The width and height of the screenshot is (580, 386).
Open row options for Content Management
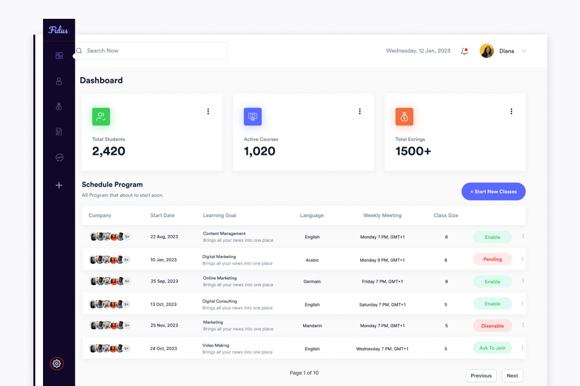coord(522,236)
